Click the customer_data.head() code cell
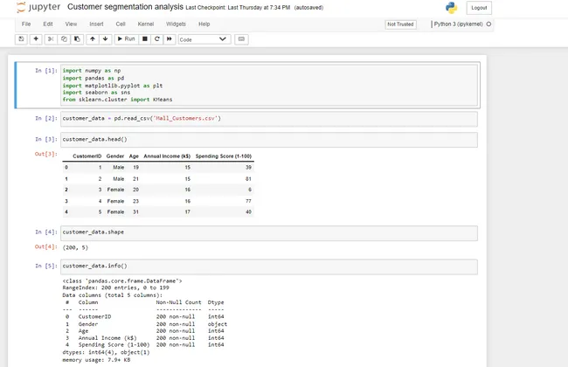 [x=269, y=140]
